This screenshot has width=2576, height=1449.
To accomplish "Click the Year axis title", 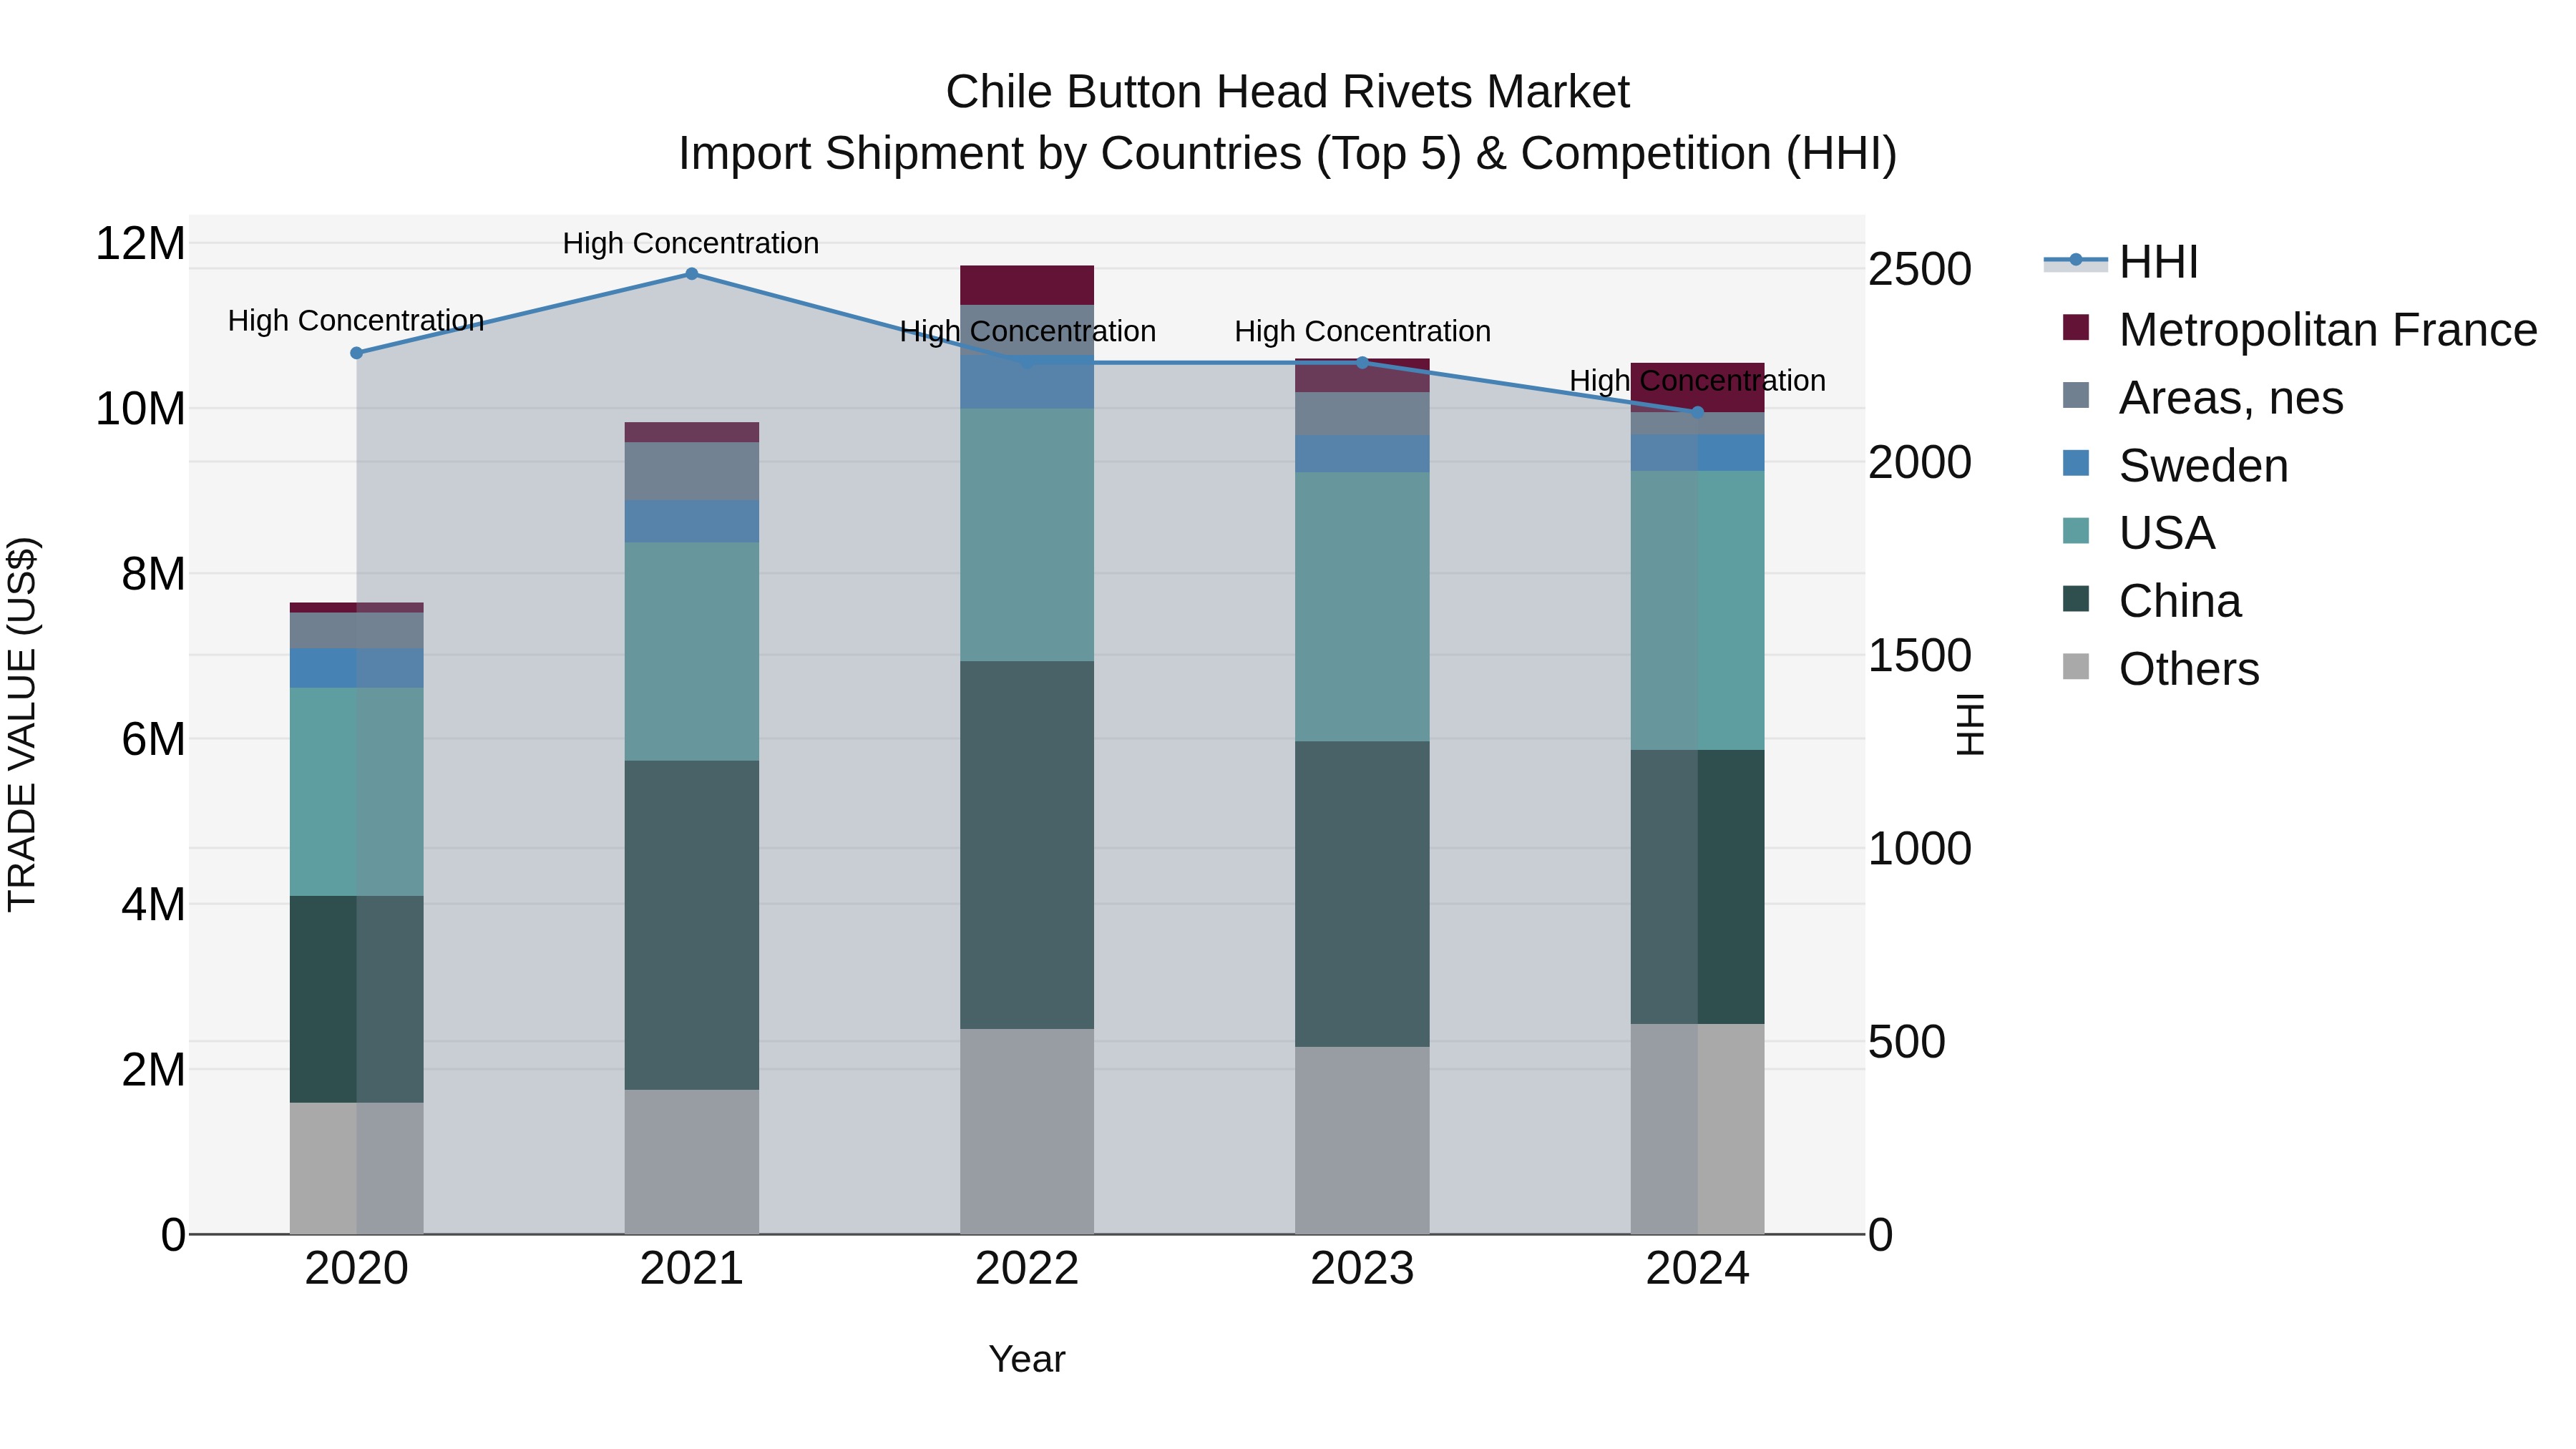I will [x=1027, y=1360].
